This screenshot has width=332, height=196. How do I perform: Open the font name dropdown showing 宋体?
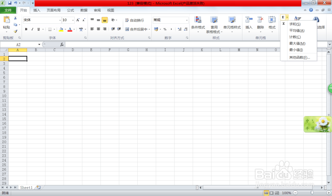(x=60, y=20)
